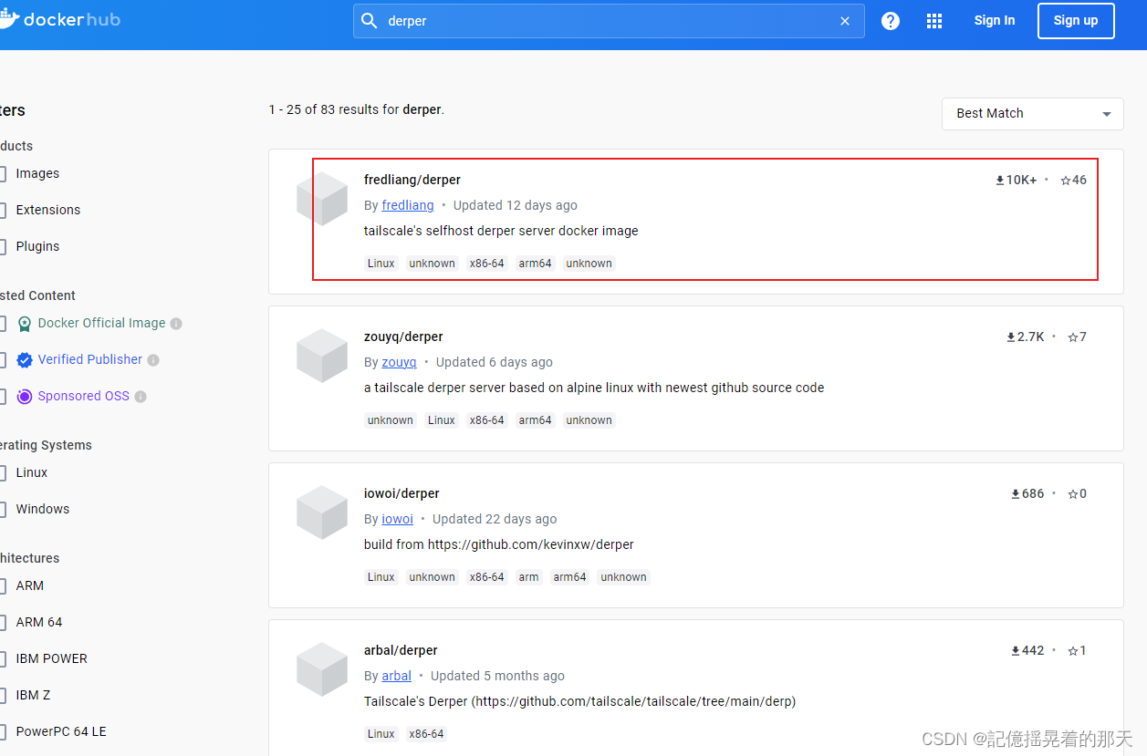The width and height of the screenshot is (1147, 756).
Task: Click the arbal/derper cube image icon
Action: (322, 668)
